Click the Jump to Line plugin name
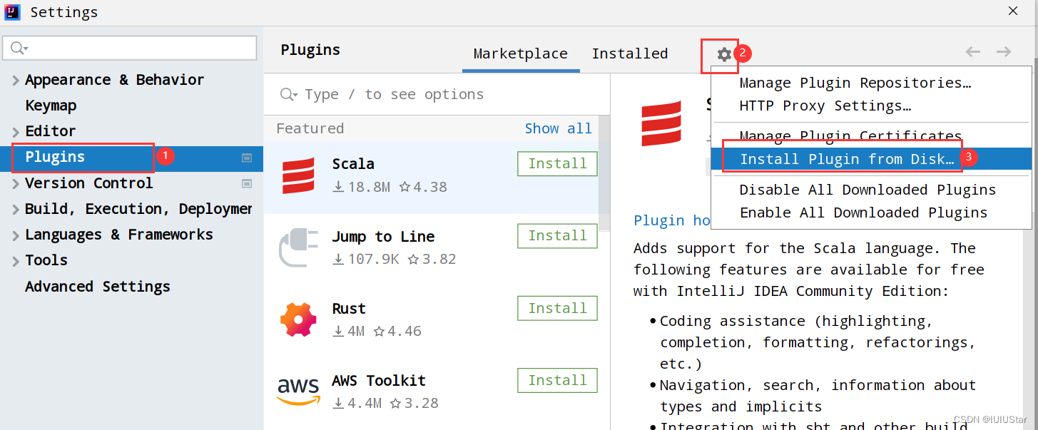Screen dimensions: 1038x430 coord(383,236)
